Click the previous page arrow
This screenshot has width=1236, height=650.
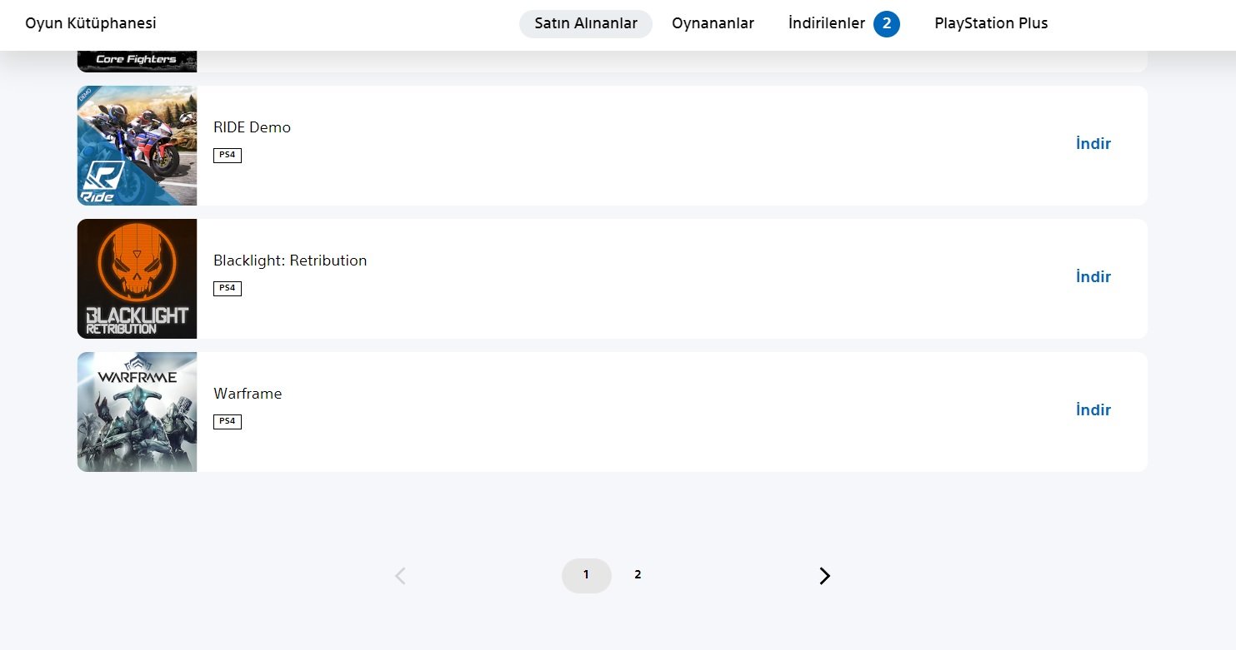pyautogui.click(x=400, y=576)
